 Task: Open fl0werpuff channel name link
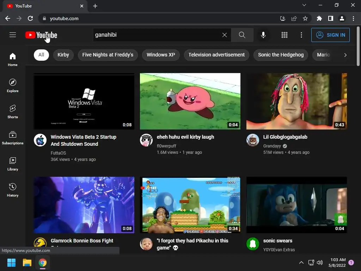click(x=166, y=146)
